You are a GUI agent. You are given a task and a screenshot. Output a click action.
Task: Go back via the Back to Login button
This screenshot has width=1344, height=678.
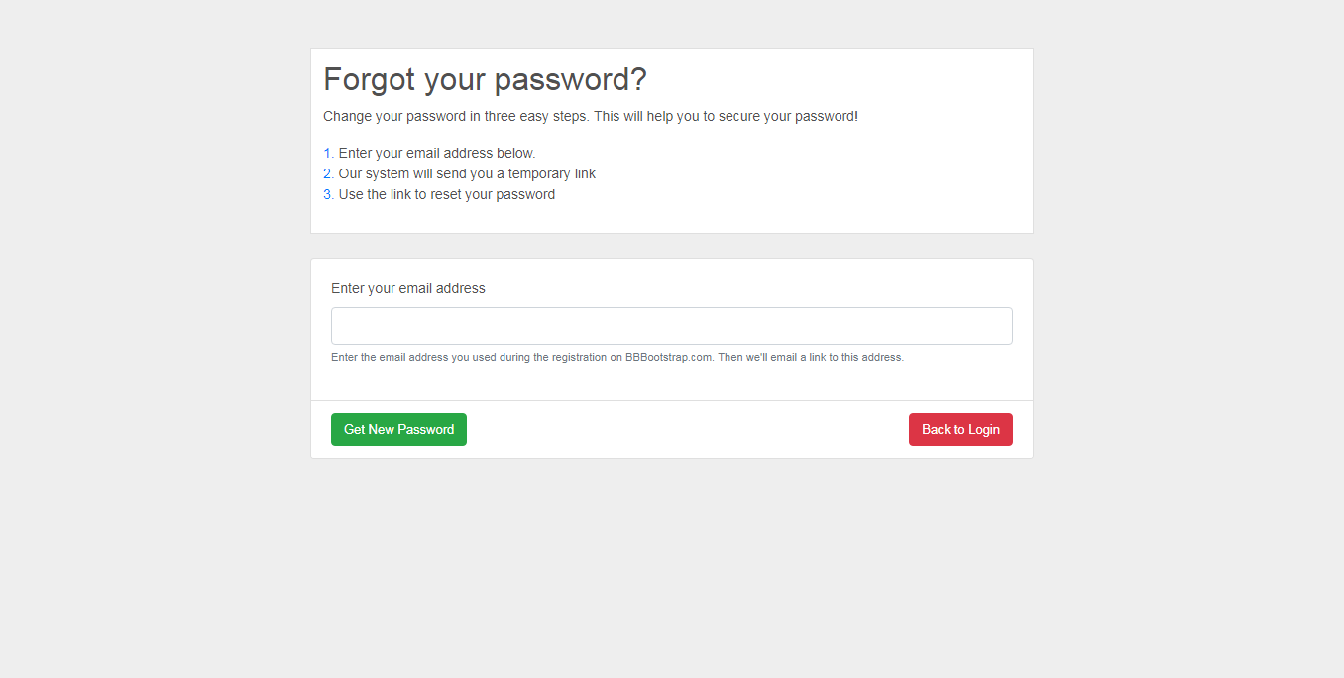(960, 430)
